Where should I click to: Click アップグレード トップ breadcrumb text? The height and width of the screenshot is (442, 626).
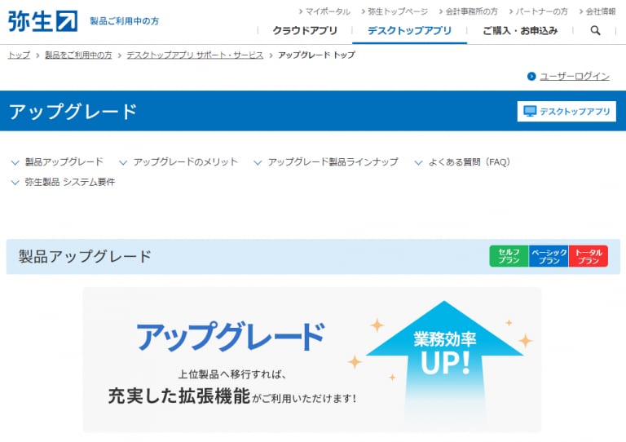pyautogui.click(x=316, y=55)
